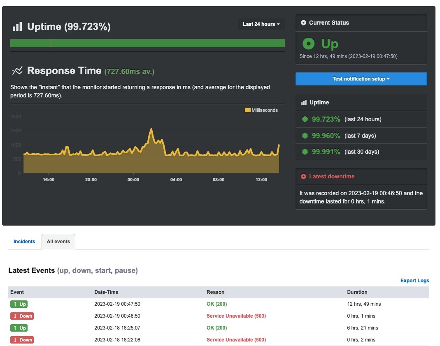The width and height of the screenshot is (440, 346).
Task: Click small bar icon in Uptime side panel
Action: (x=304, y=102)
